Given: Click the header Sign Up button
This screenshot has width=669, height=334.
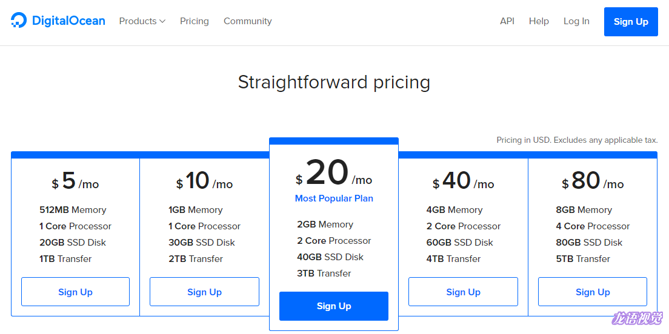Looking at the screenshot, I should click(x=631, y=22).
